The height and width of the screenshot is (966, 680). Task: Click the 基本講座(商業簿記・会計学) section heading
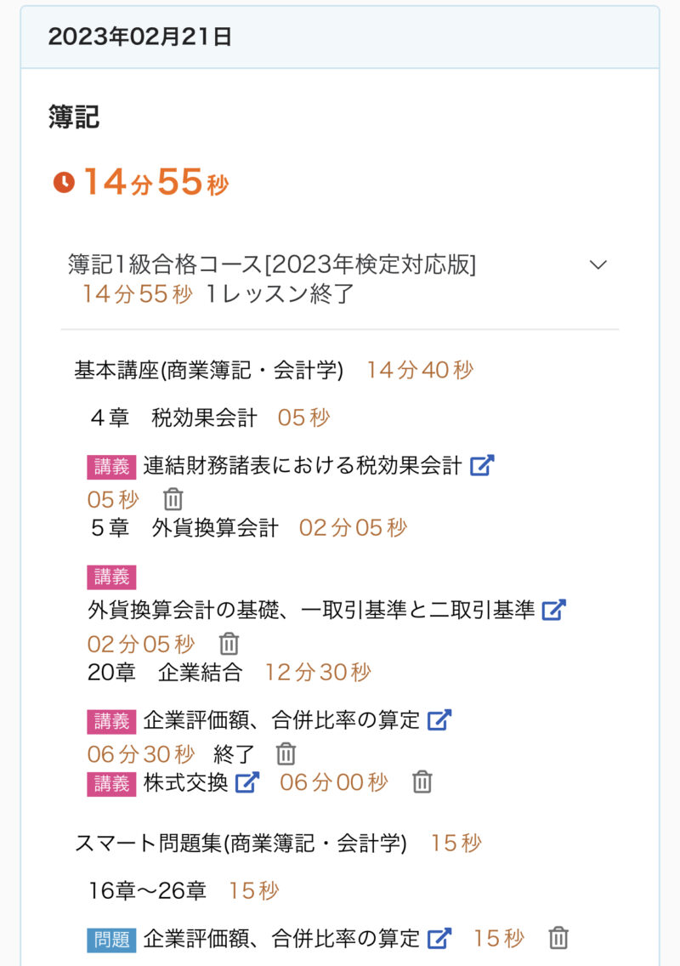tap(209, 370)
